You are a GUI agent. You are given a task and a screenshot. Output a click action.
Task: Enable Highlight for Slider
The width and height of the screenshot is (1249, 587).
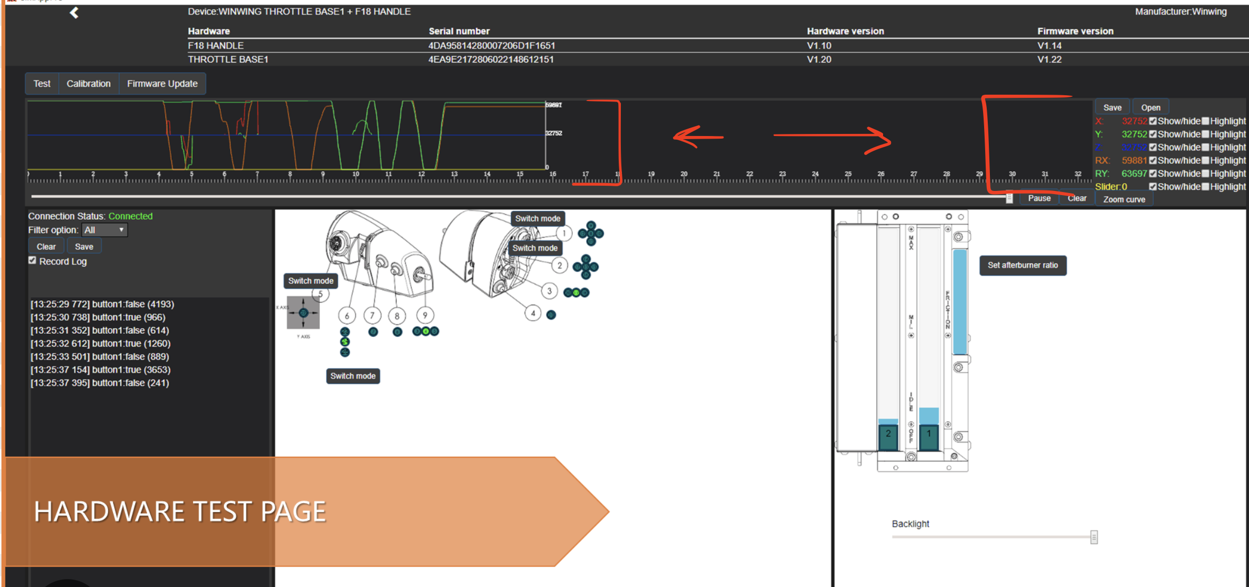1206,186
